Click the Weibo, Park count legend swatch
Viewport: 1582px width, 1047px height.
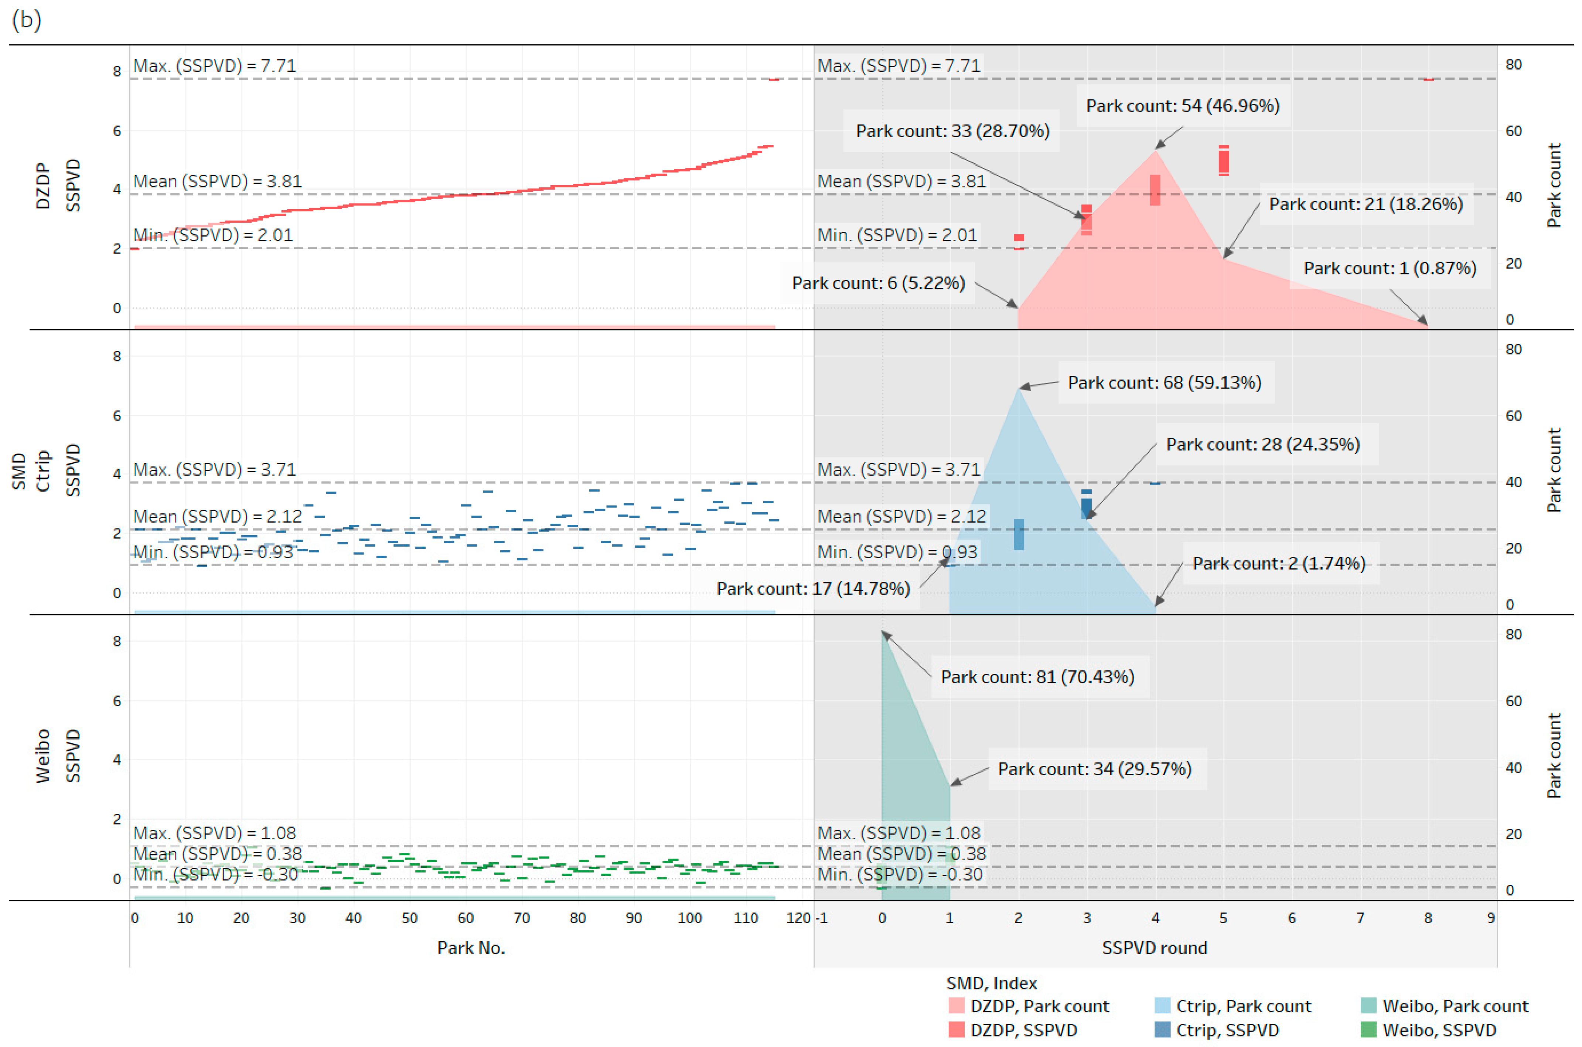point(1368,1006)
